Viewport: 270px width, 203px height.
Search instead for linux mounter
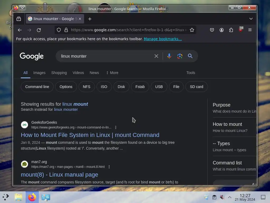(66, 109)
